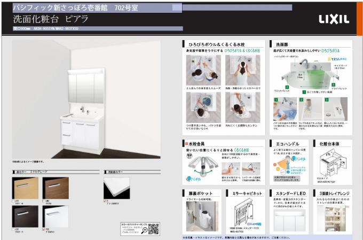Click the 水栓金具 section heading

196,144
